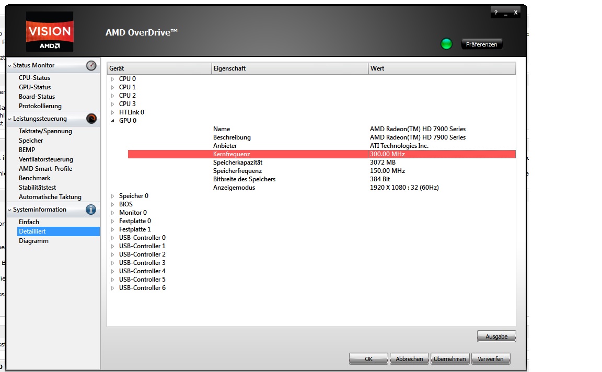This screenshot has width=602, height=372.
Task: Expand the Festplatte 0 node
Action: (x=112, y=221)
